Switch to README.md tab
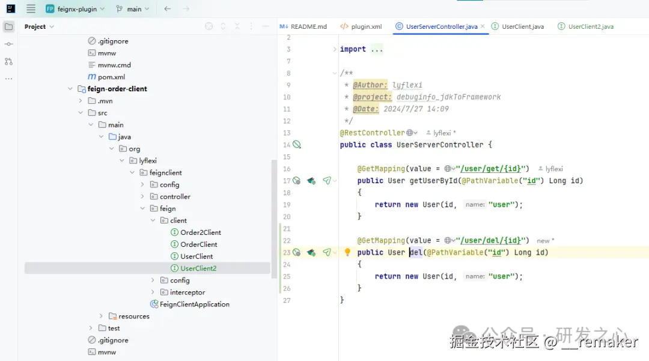Image resolution: width=649 pixels, height=361 pixels. pyautogui.click(x=303, y=26)
